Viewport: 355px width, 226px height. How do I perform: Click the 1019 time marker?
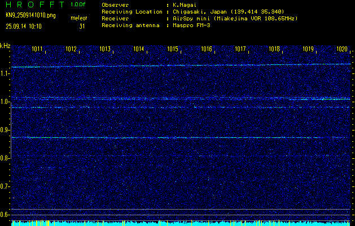(x=308, y=49)
